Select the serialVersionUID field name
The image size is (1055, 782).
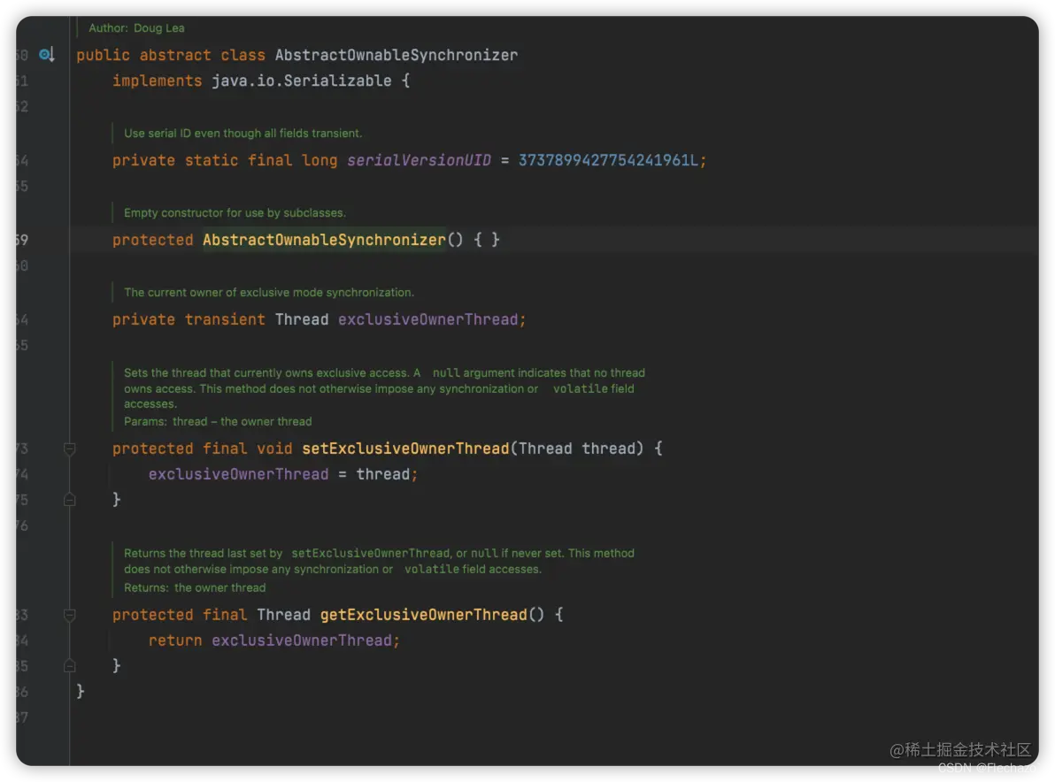pyautogui.click(x=419, y=160)
